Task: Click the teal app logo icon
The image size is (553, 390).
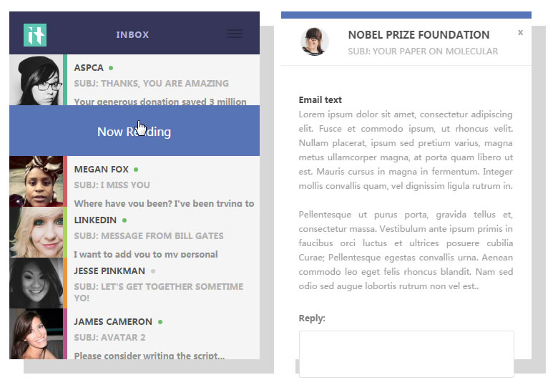Action: pyautogui.click(x=34, y=34)
